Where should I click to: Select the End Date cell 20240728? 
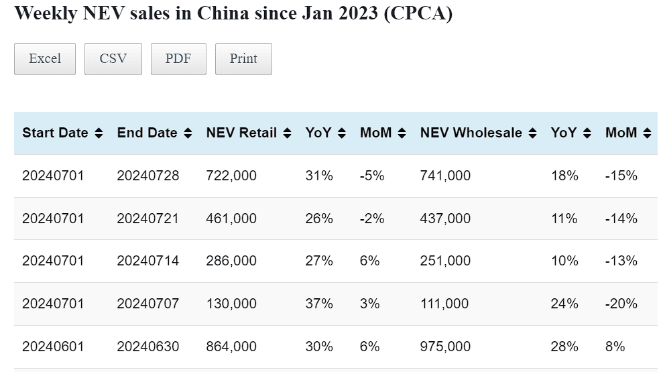point(148,176)
